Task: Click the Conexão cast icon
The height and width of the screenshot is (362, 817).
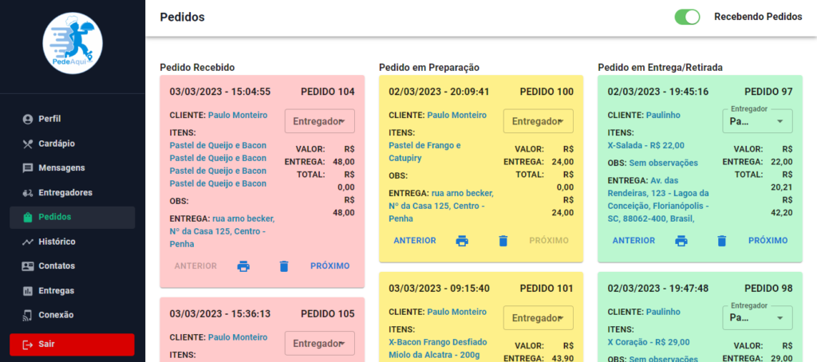Action: pos(28,315)
